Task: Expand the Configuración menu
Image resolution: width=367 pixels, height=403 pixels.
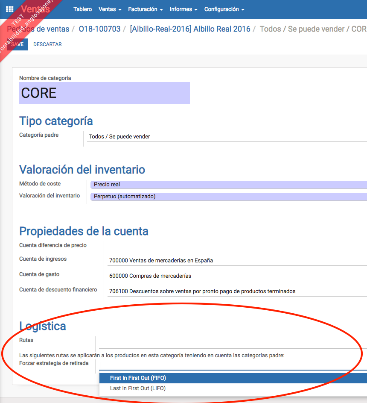Action: click(224, 9)
